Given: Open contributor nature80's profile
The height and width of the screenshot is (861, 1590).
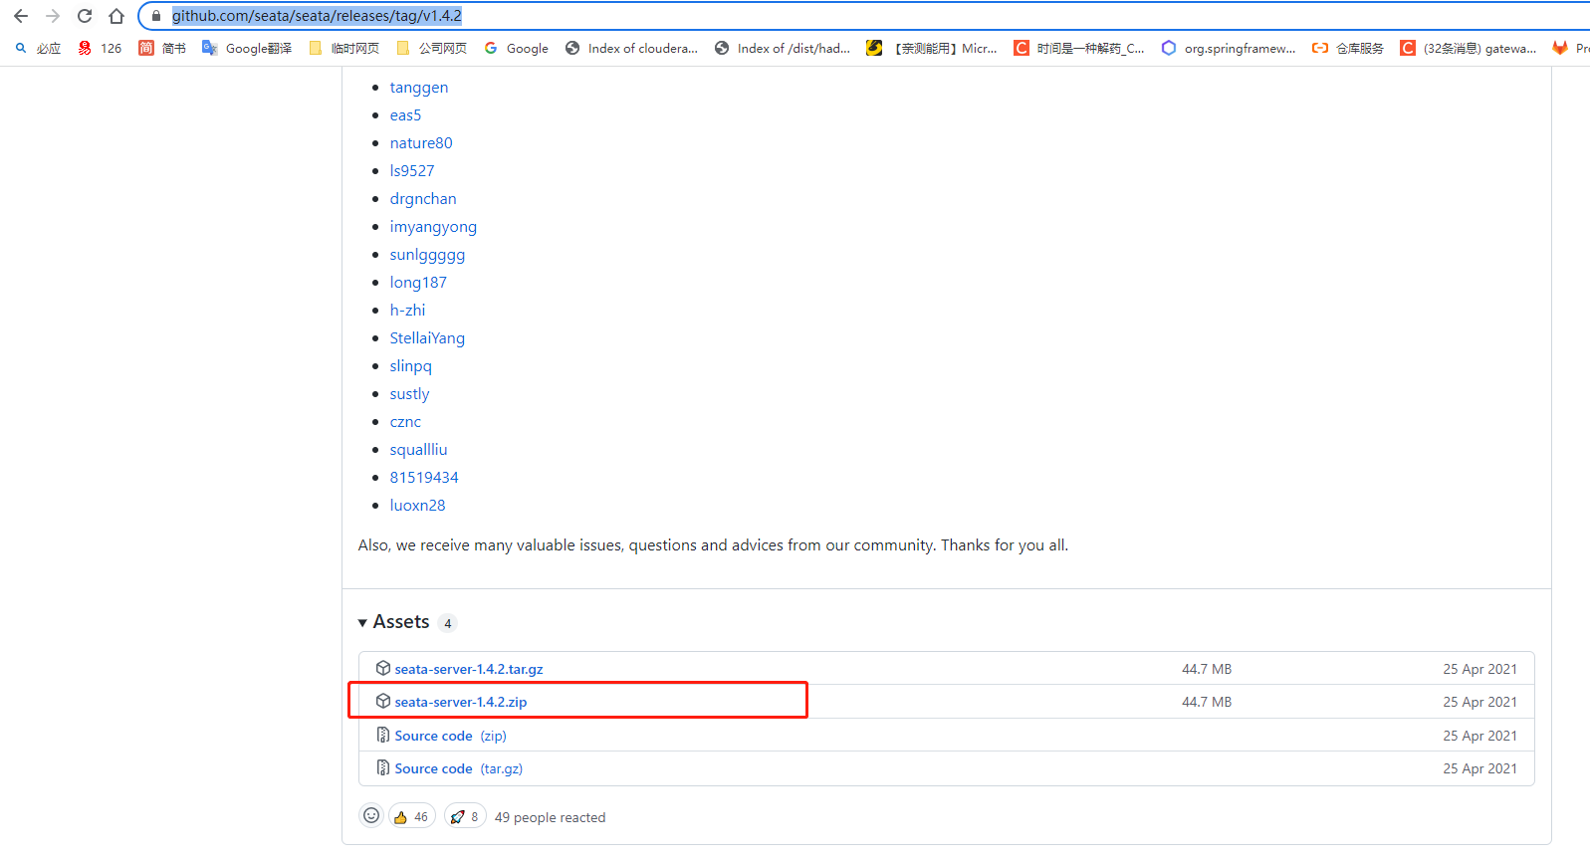Looking at the screenshot, I should (421, 143).
